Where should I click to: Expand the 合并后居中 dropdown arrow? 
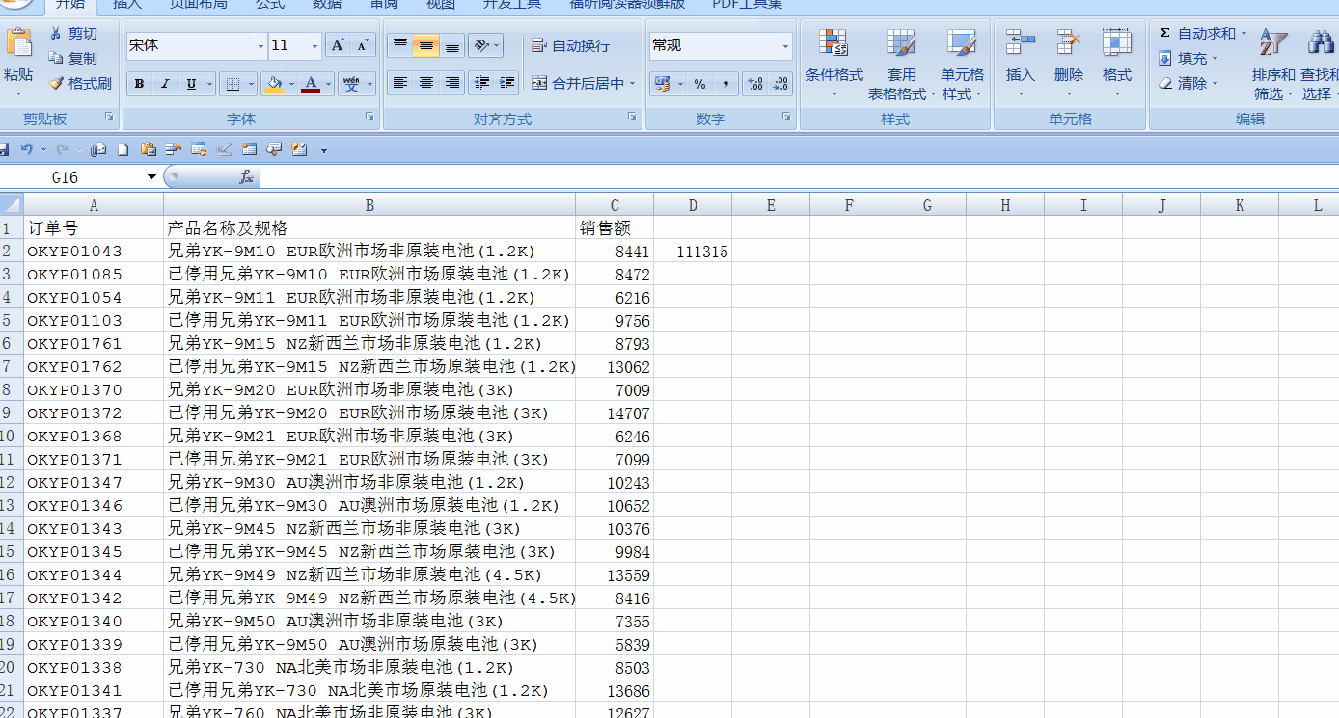click(x=633, y=84)
